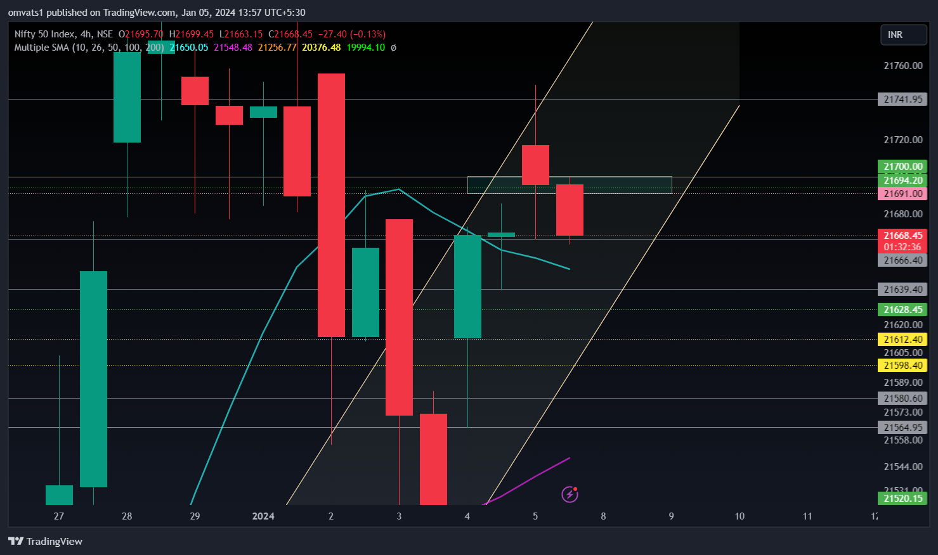938x555 pixels.
Task: Click the TradingView logo at bottom left
Action: [45, 541]
